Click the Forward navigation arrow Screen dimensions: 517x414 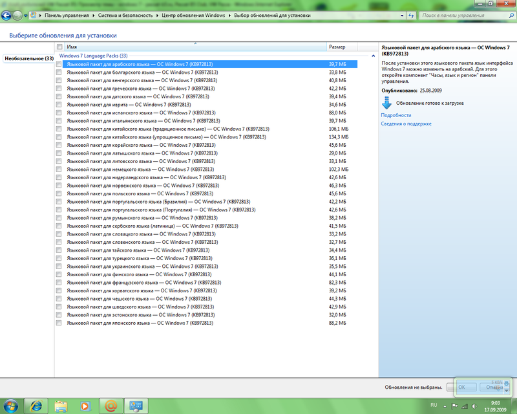(x=17, y=15)
